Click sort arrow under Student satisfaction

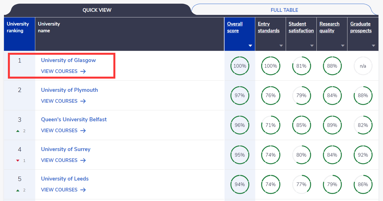312,46
